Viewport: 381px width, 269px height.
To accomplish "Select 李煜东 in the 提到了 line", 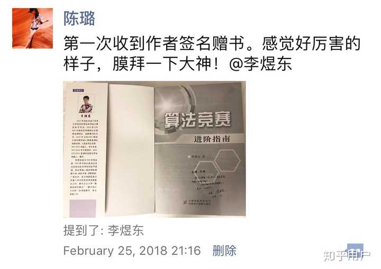I will (x=125, y=230).
